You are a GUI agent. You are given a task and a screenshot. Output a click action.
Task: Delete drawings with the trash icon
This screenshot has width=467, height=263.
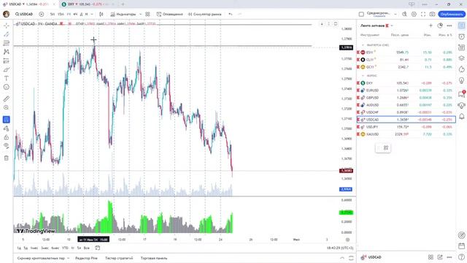[x=7, y=158]
